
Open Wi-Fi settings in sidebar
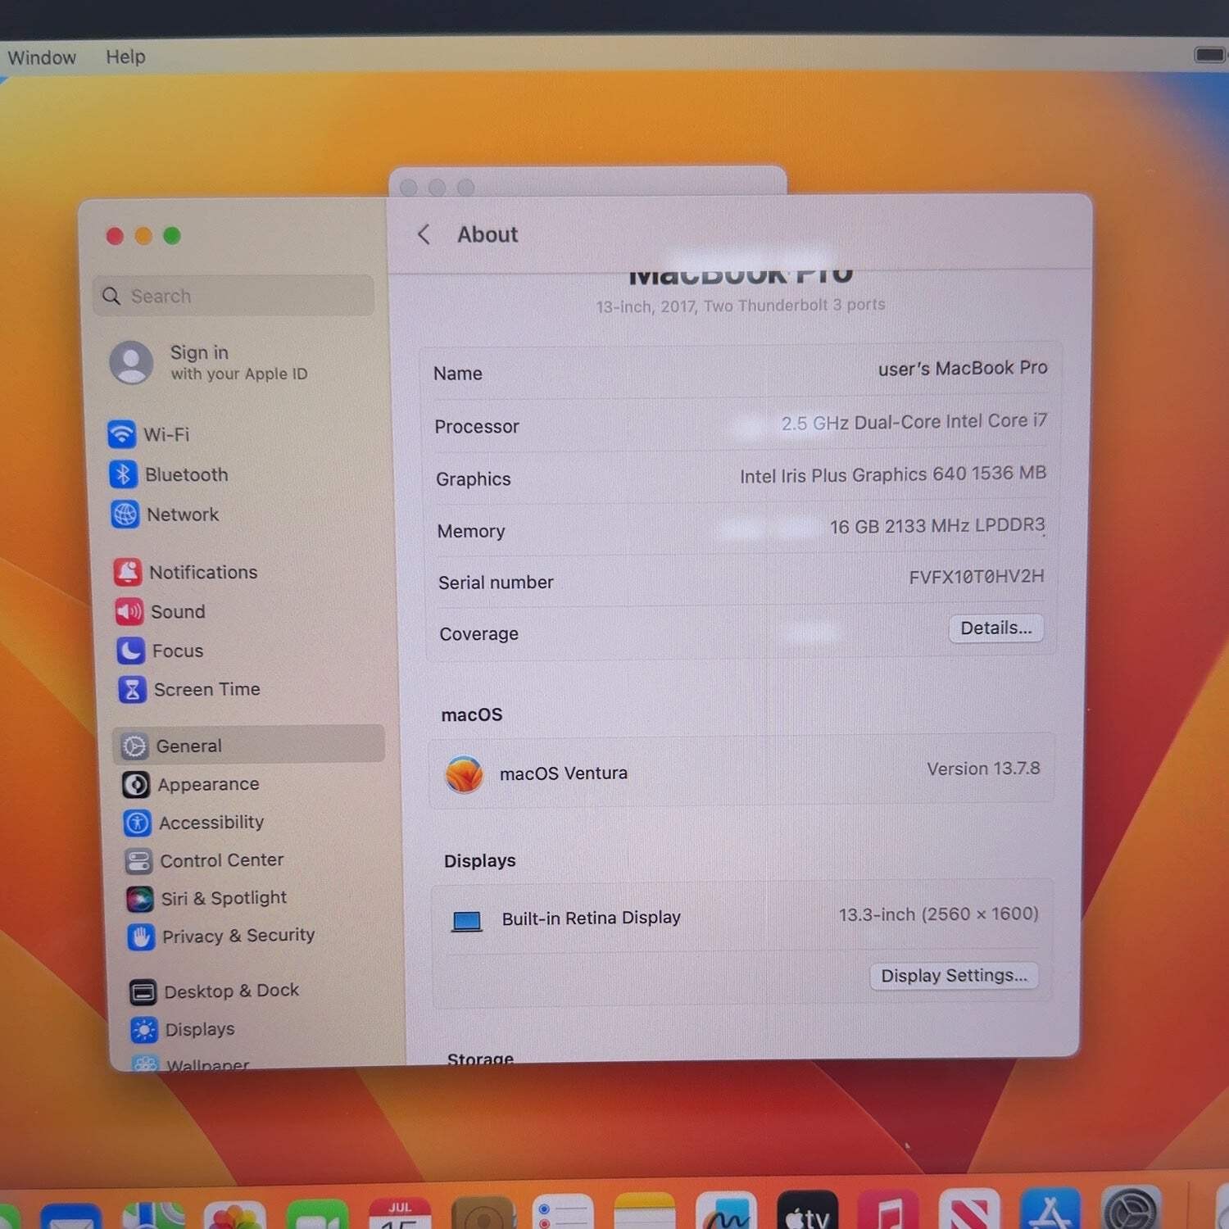click(x=149, y=434)
